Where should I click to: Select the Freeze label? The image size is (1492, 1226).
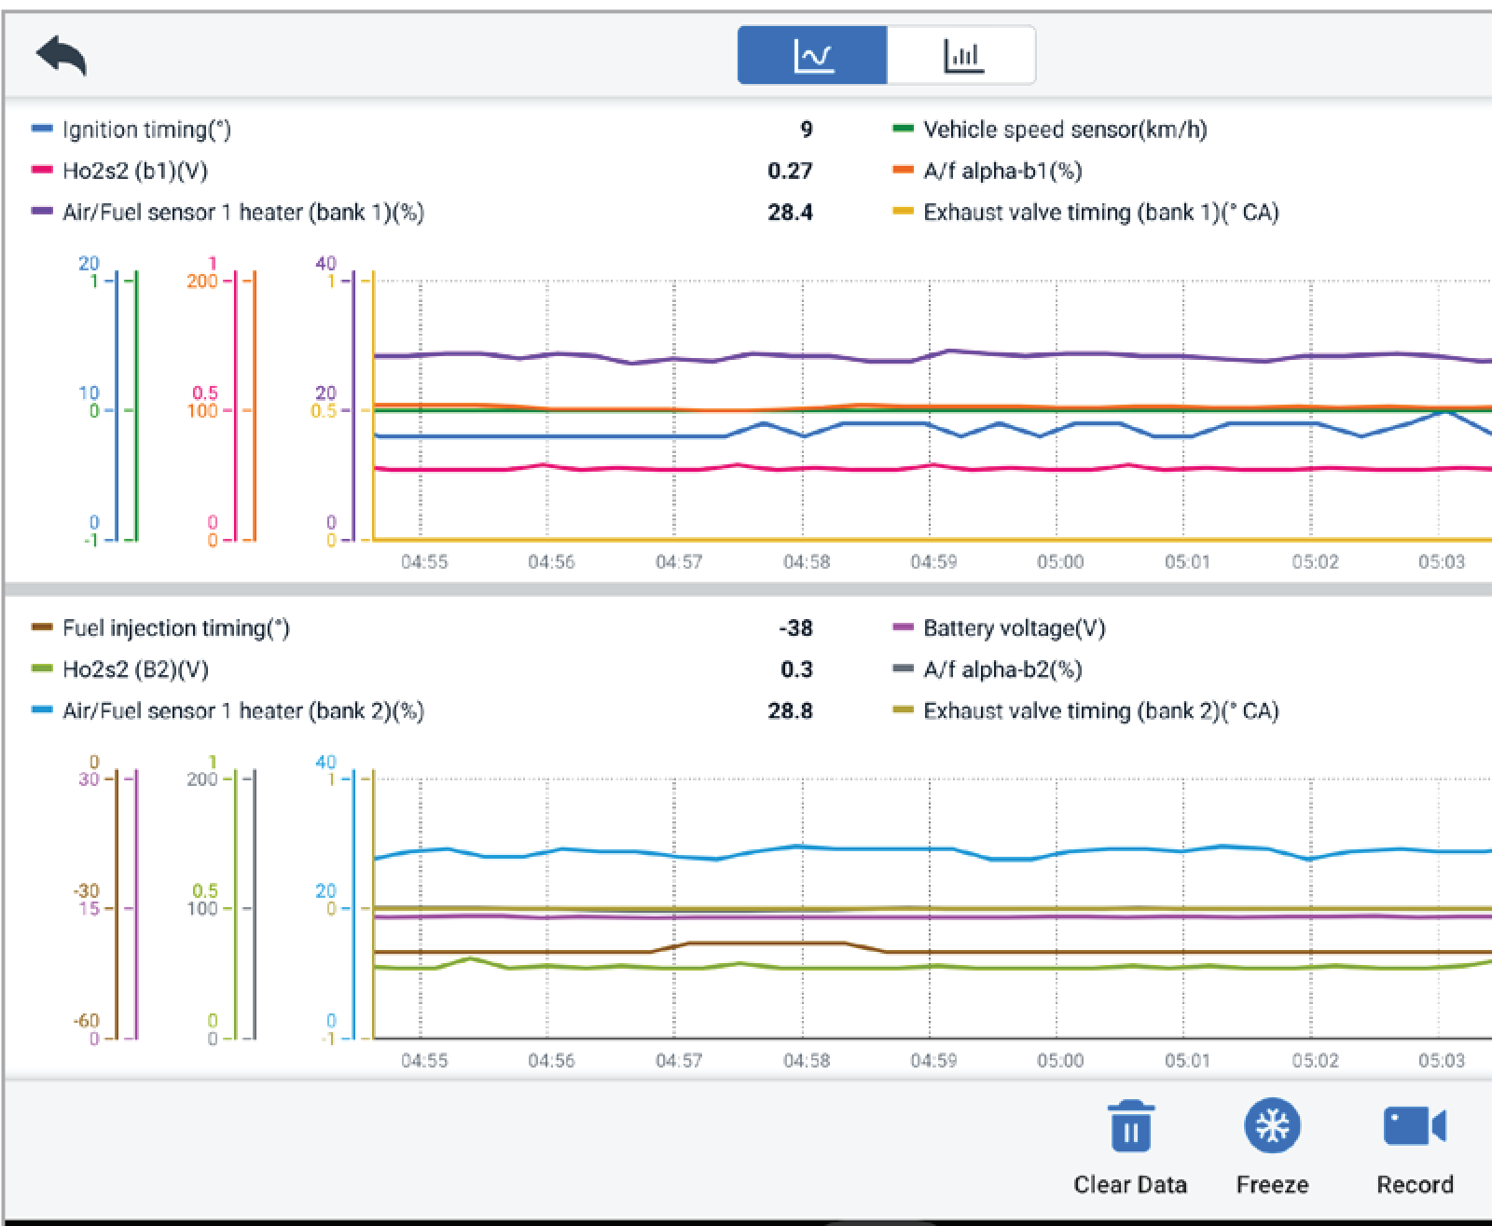click(x=1272, y=1184)
